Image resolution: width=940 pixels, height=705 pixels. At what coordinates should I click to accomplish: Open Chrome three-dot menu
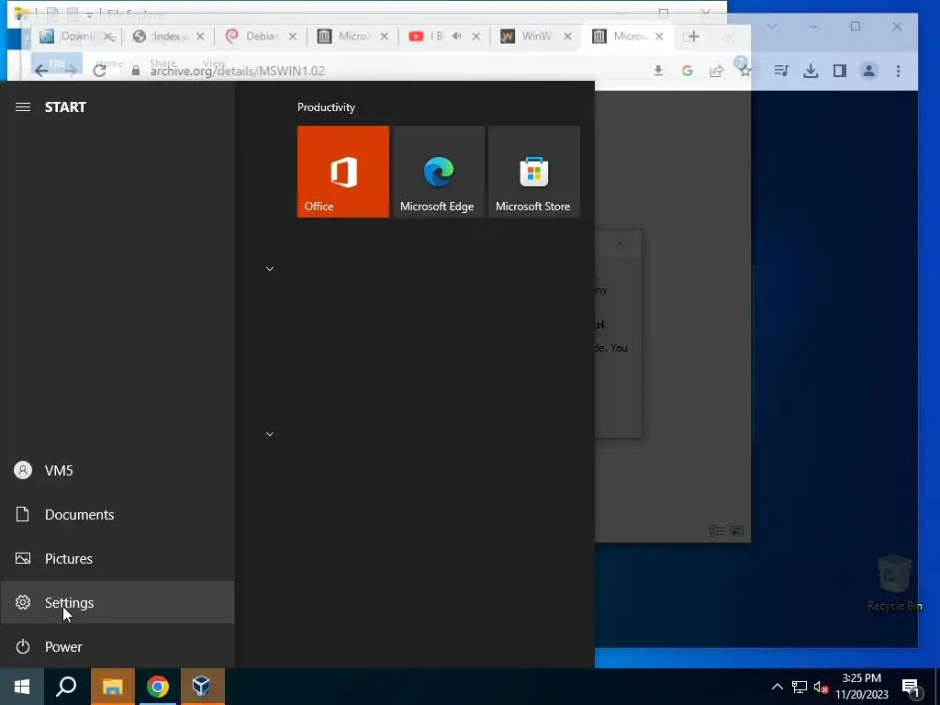coord(898,71)
